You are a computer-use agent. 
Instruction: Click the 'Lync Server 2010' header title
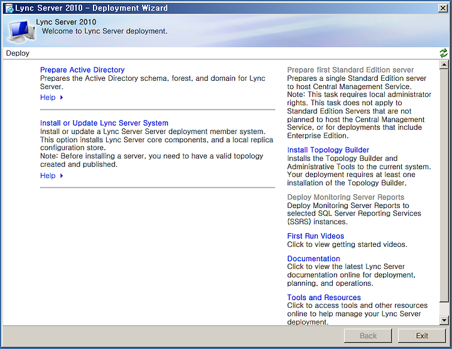(66, 22)
